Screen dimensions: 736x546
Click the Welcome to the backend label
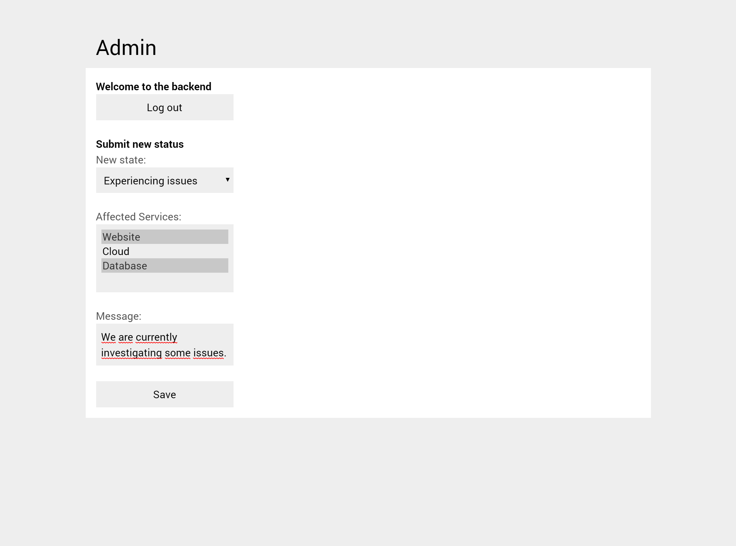coord(153,87)
